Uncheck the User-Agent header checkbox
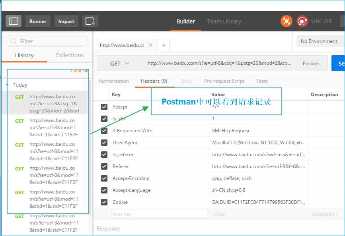Screen dimensions: 345x236 pos(104,143)
